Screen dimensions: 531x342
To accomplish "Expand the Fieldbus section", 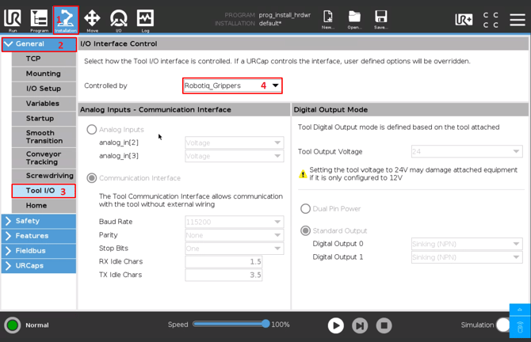I will (x=39, y=251).
